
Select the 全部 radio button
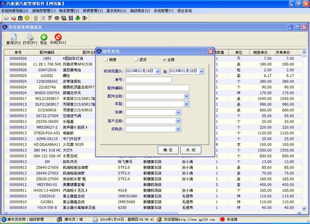[x=165, y=59]
